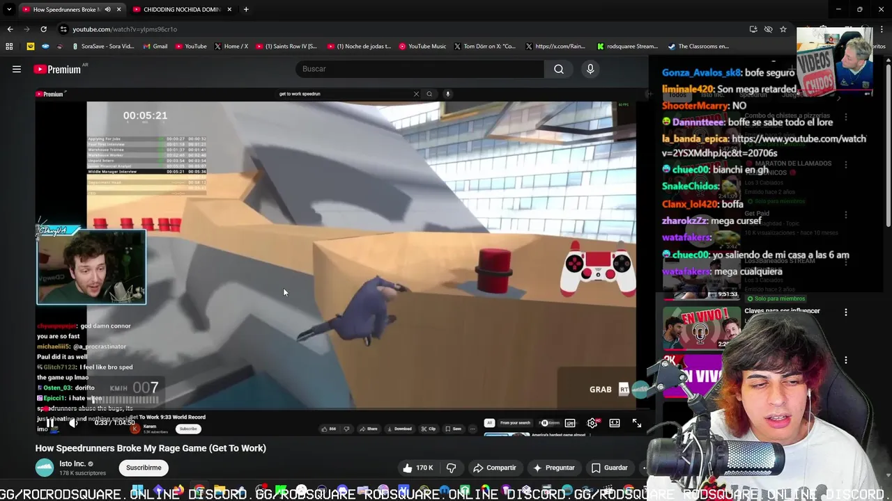Open the YouTube hamburger guide menu
Image resolution: width=892 pixels, height=501 pixels.
pos(17,69)
